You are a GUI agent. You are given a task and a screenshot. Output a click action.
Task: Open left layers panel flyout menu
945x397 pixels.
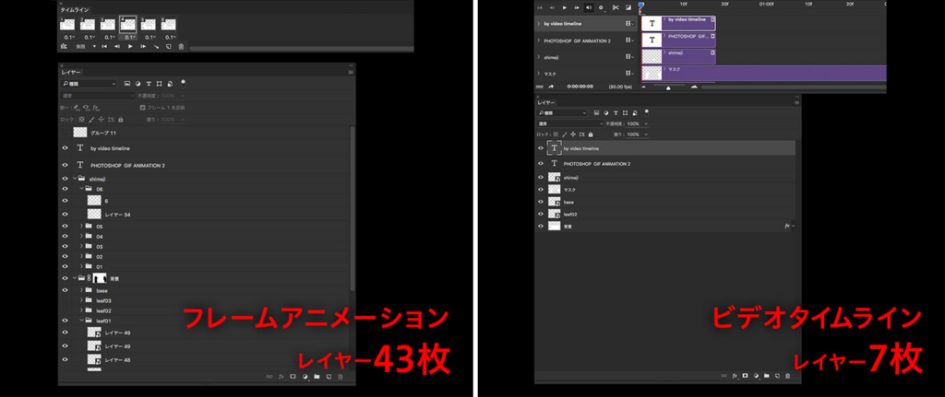pos(350,72)
